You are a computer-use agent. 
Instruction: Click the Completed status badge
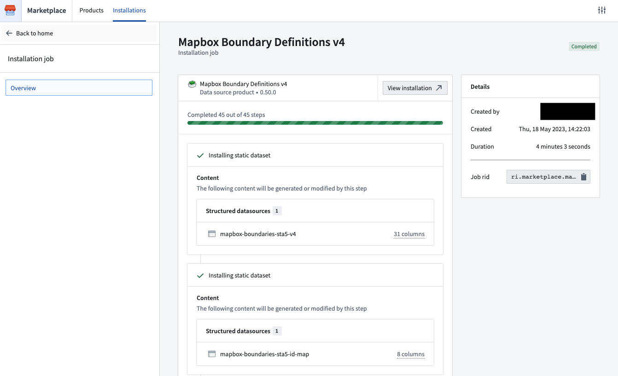coord(584,46)
